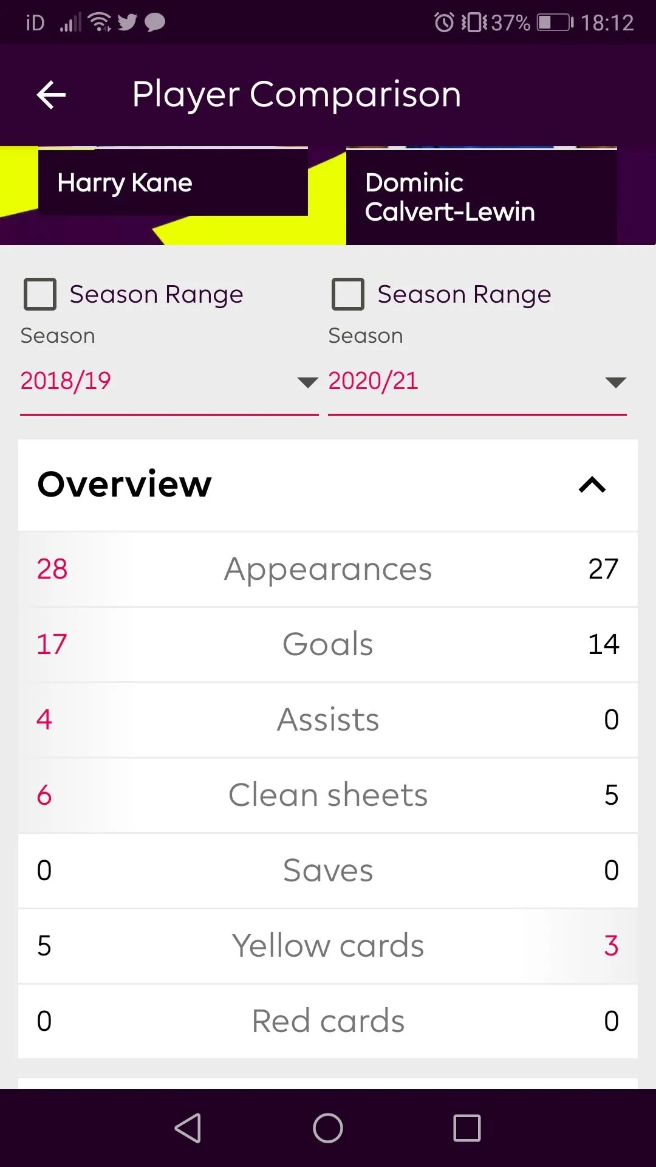Image resolution: width=656 pixels, height=1167 pixels.
Task: Open the 2020/21 season dropdown
Action: 477,382
